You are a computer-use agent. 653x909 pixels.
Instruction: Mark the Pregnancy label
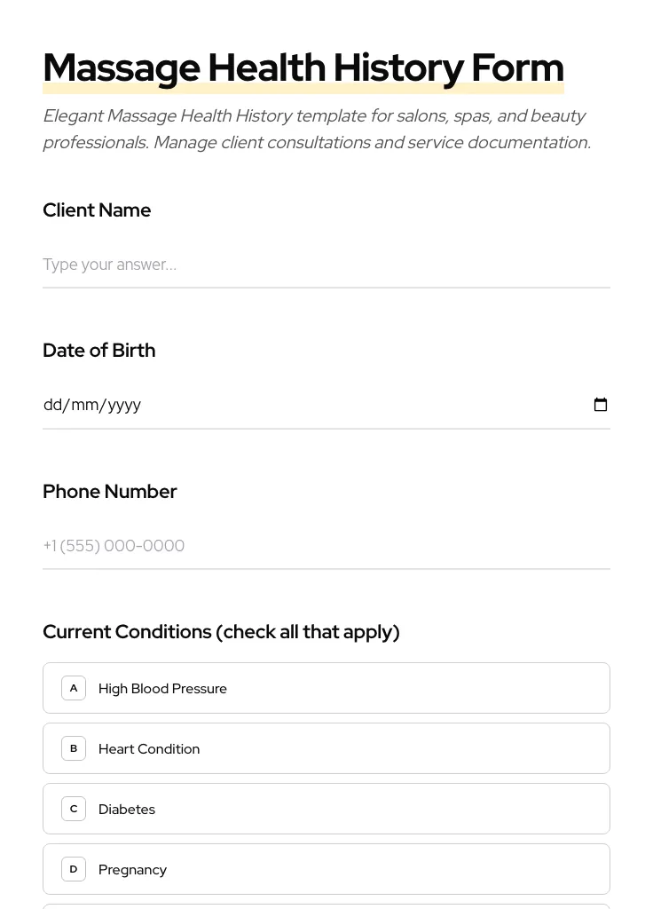[132, 870]
